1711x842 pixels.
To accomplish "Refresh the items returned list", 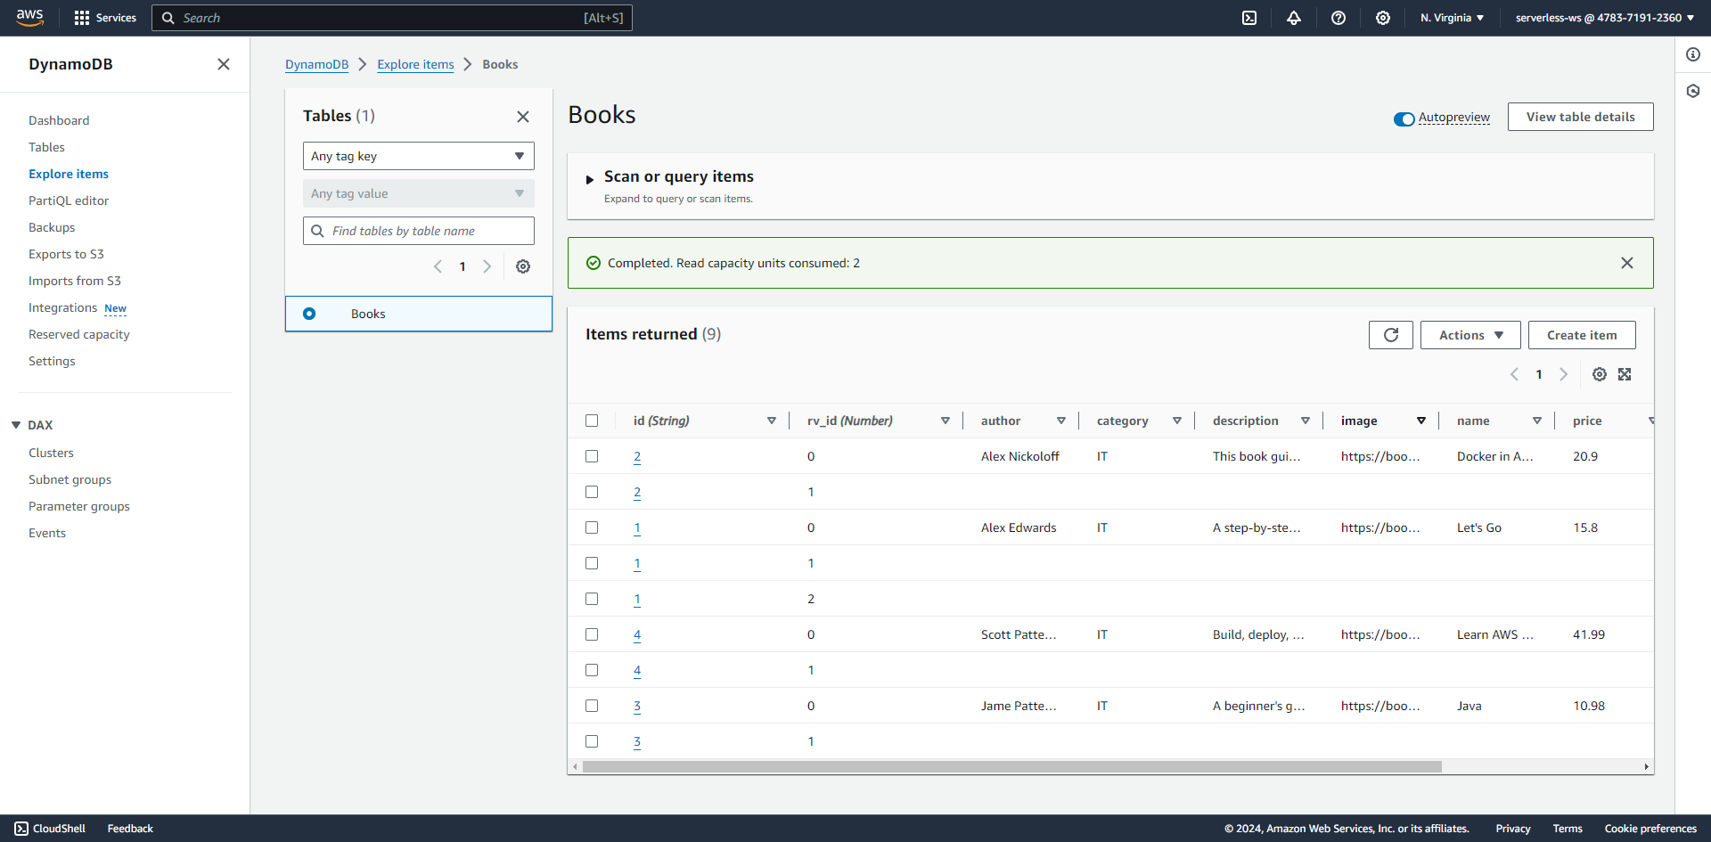I will point(1391,335).
